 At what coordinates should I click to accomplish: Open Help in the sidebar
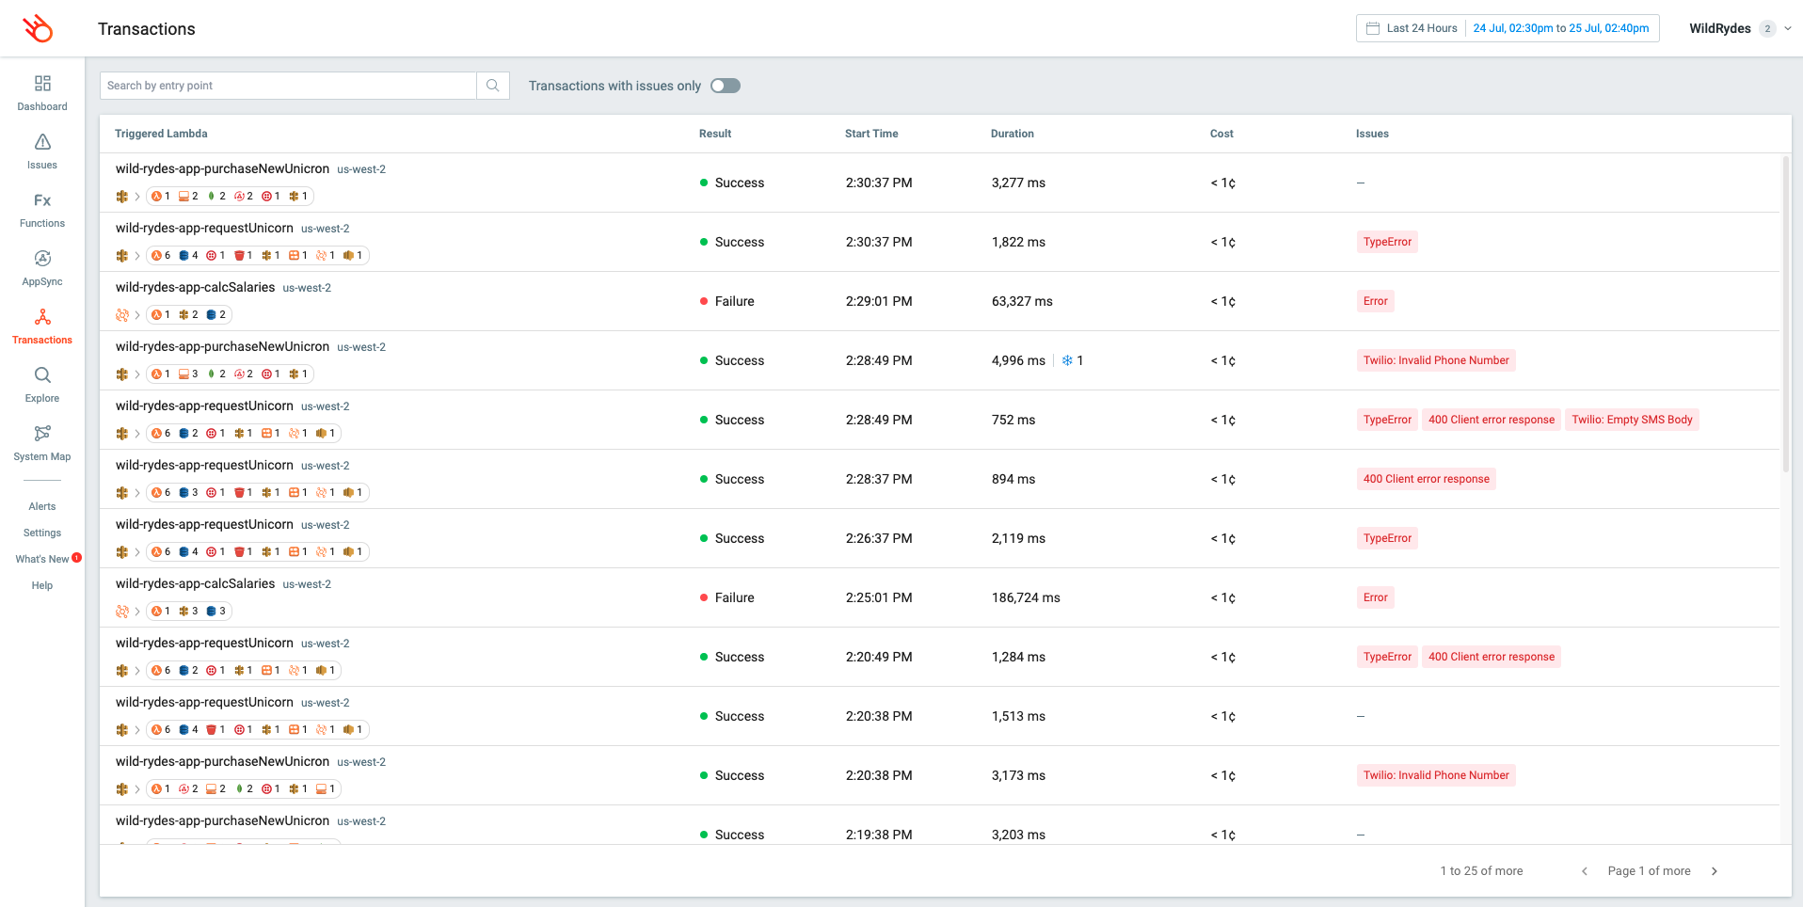pos(42,585)
